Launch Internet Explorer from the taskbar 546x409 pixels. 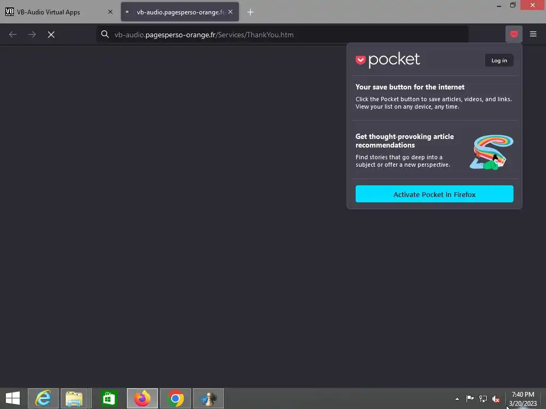coord(43,398)
